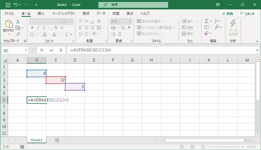261x150 pixels.
Task: Toggle Underline formatting
Action: click(44, 28)
